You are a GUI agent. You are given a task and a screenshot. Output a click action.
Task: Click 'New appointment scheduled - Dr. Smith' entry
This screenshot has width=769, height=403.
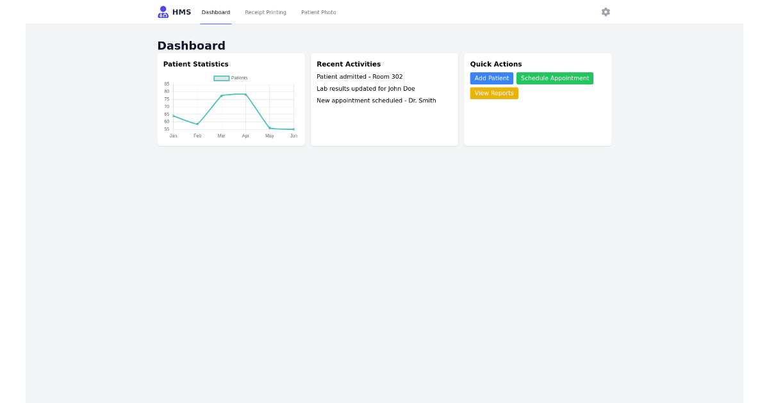376,100
